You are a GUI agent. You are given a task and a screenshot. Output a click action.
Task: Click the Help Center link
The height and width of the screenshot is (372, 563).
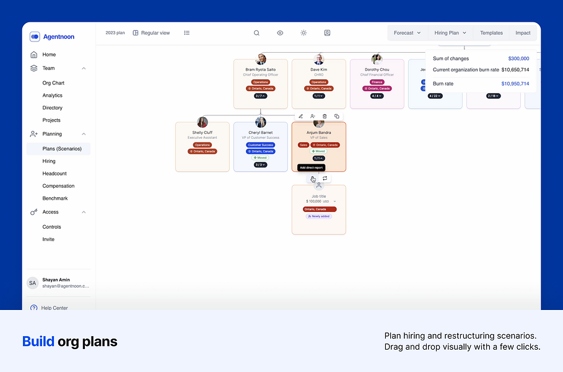55,308
